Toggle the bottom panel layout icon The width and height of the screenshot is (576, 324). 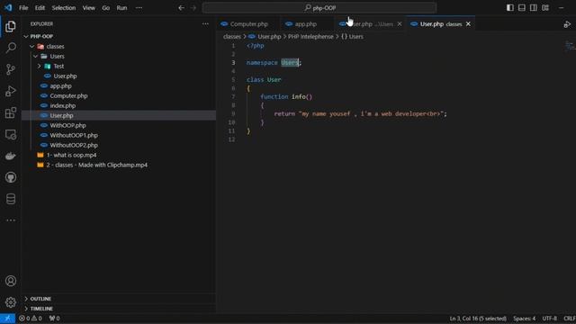click(522, 8)
